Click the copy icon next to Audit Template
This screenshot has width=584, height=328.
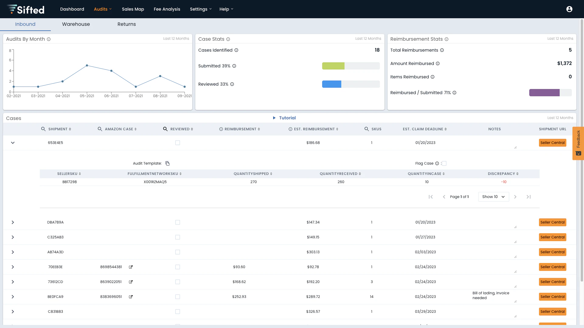[x=167, y=163]
